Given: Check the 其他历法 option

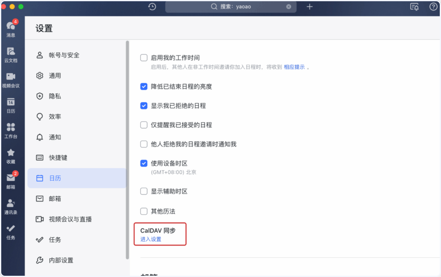Looking at the screenshot, I should click(144, 211).
